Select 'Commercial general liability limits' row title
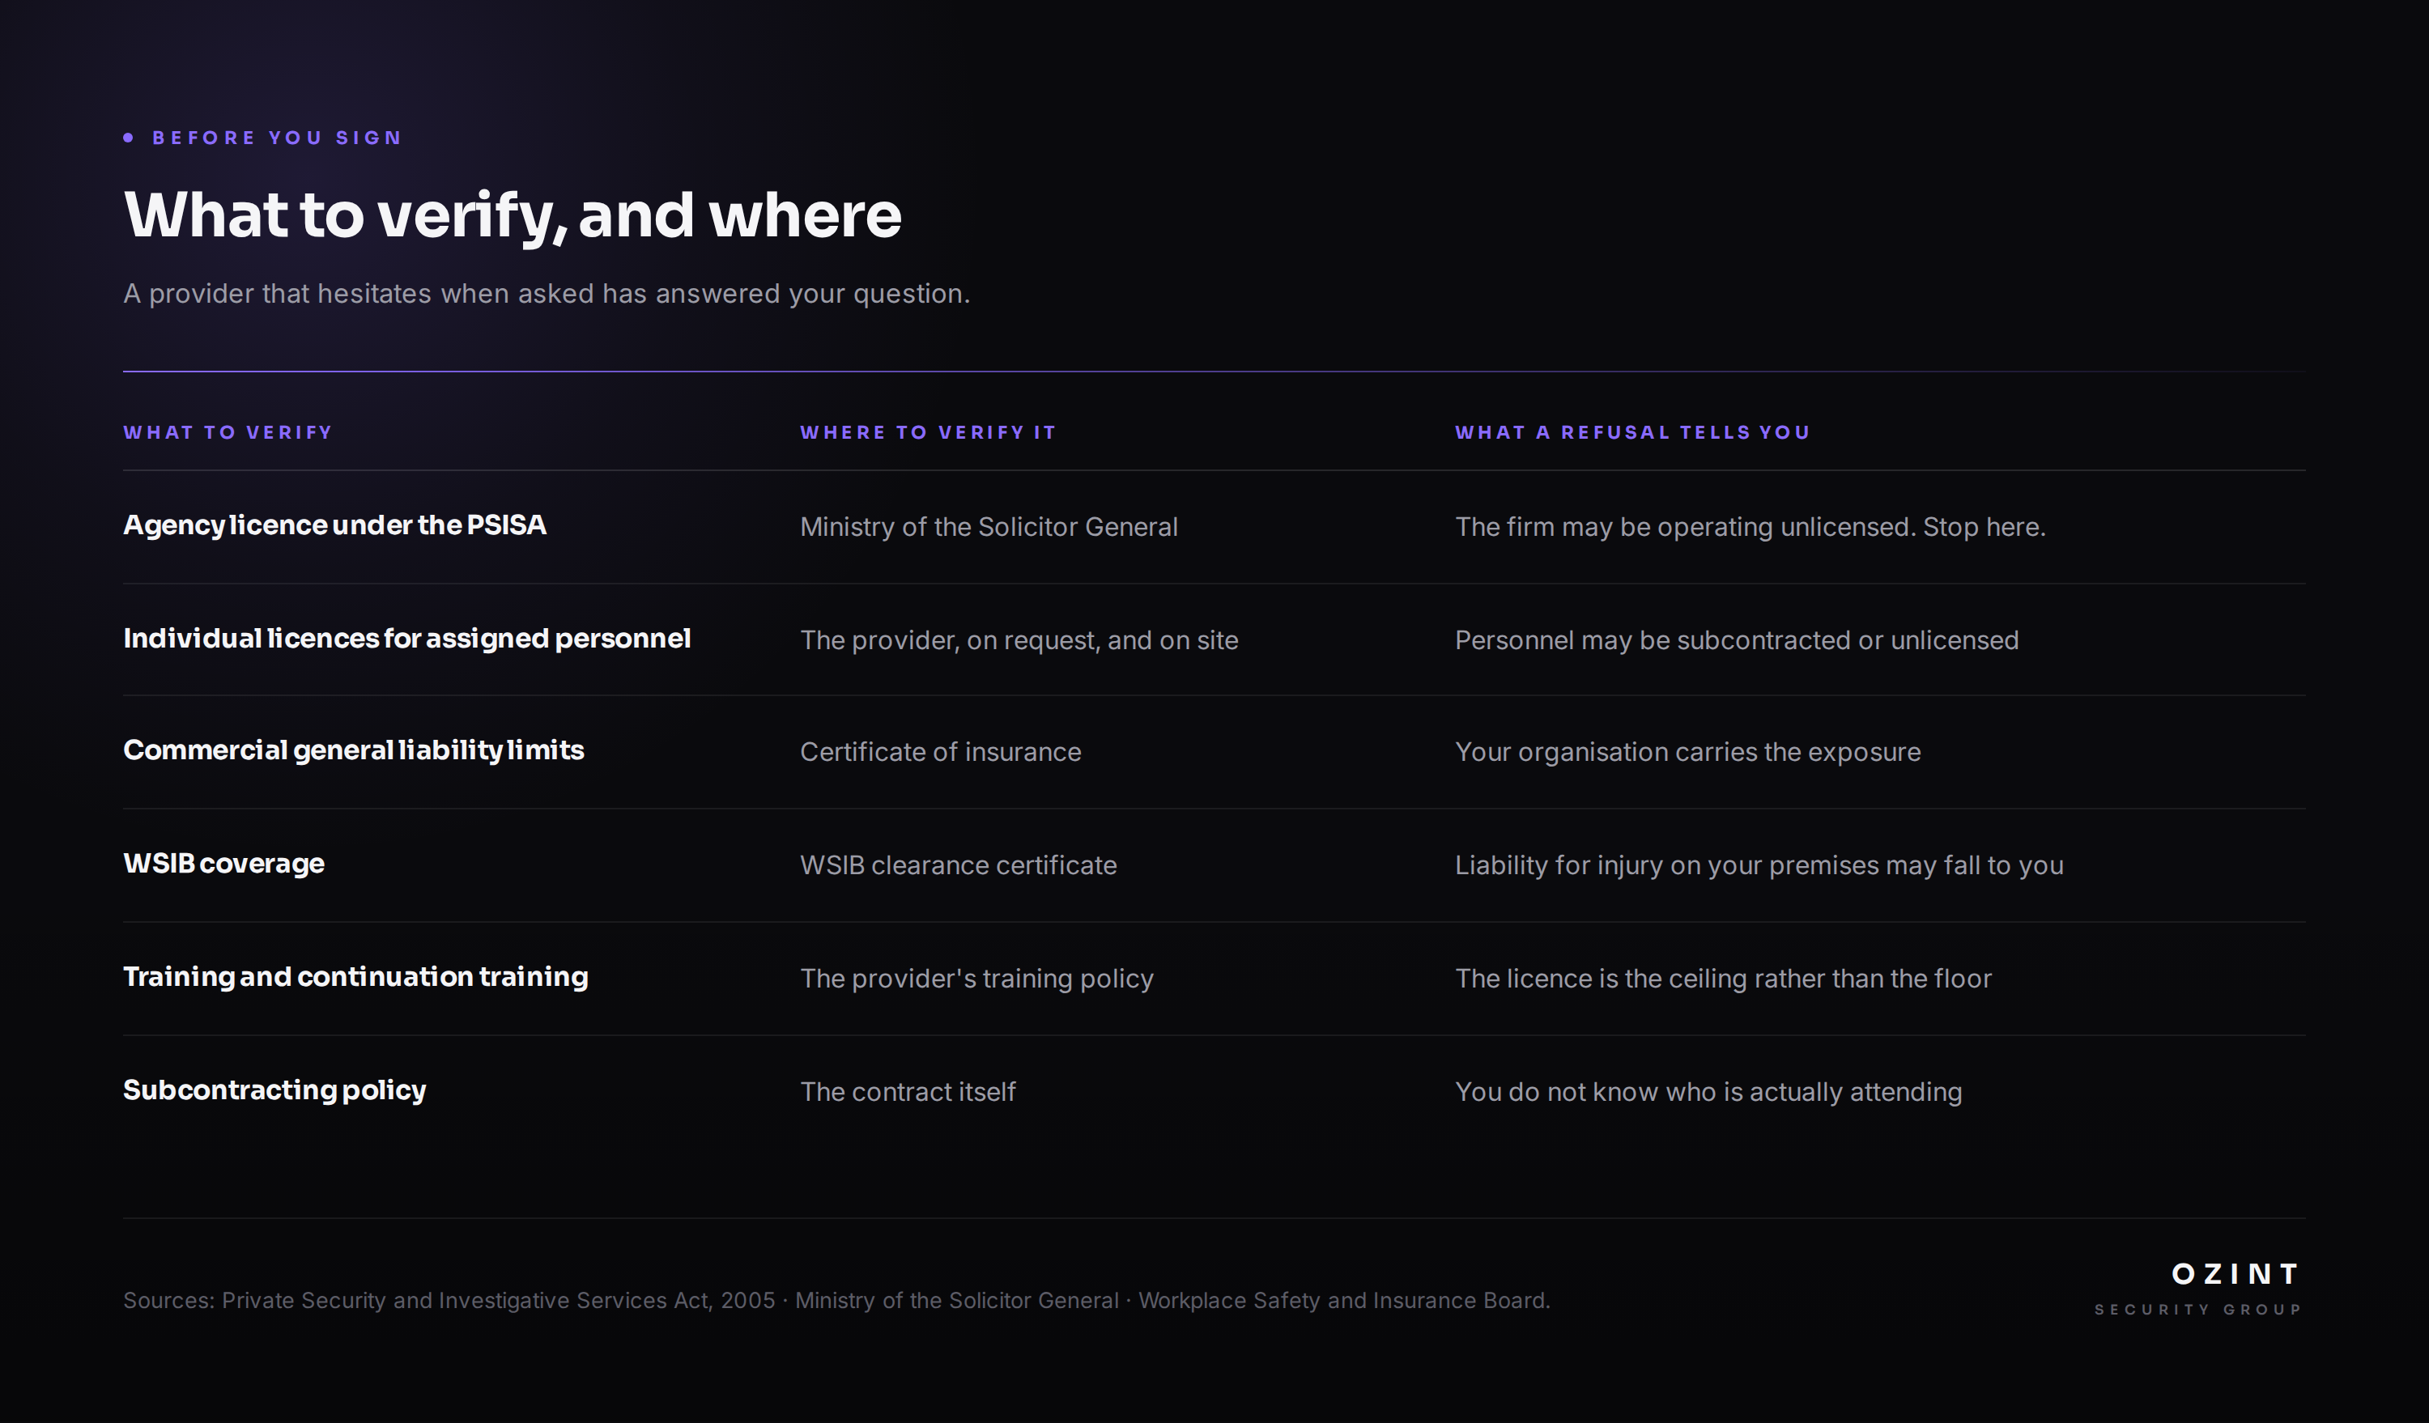This screenshot has width=2429, height=1423. (354, 750)
